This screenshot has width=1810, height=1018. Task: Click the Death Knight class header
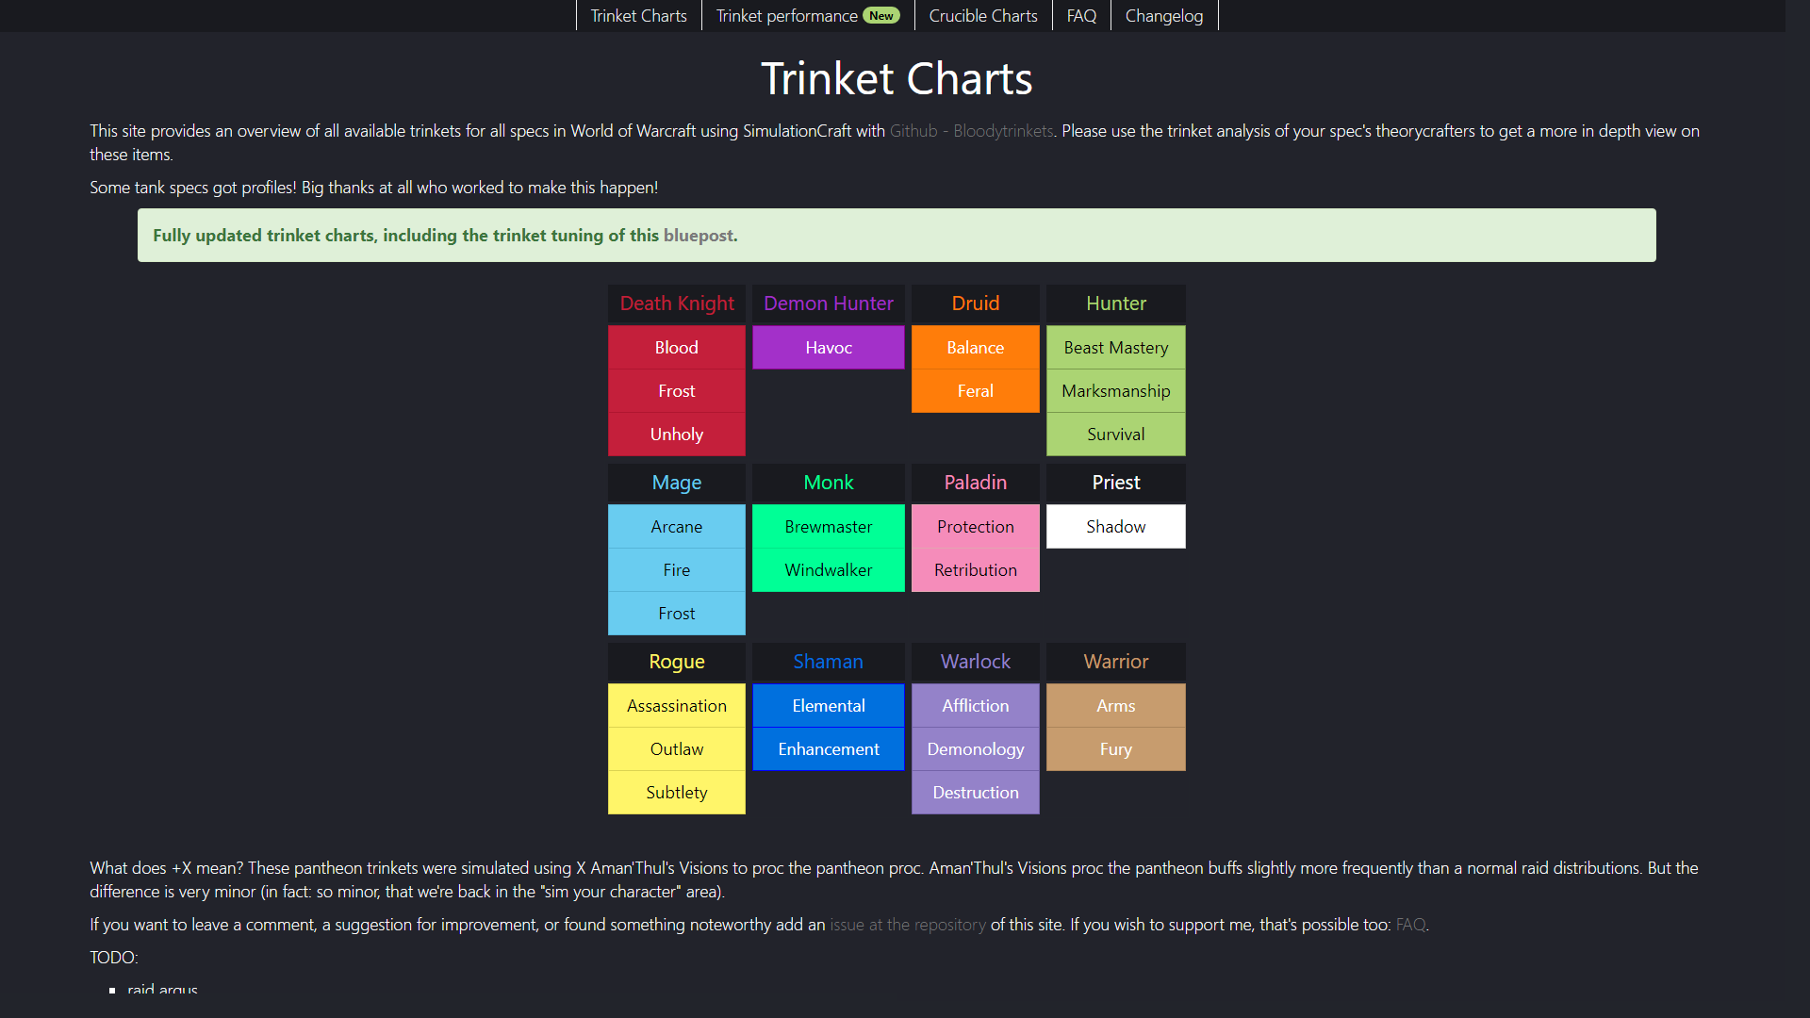click(x=677, y=304)
